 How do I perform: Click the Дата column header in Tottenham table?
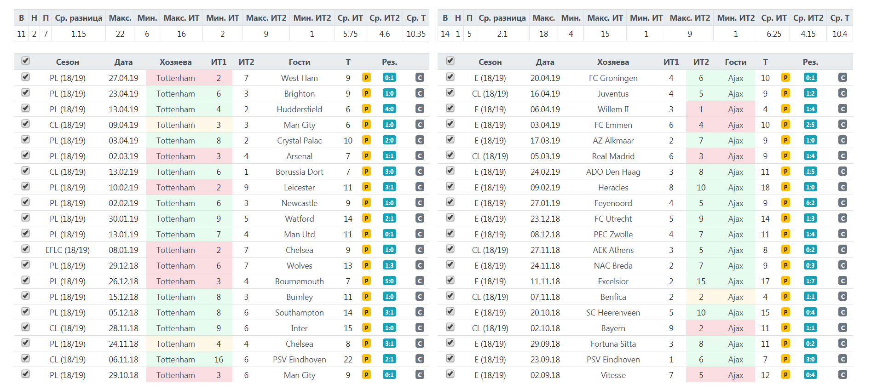click(123, 62)
